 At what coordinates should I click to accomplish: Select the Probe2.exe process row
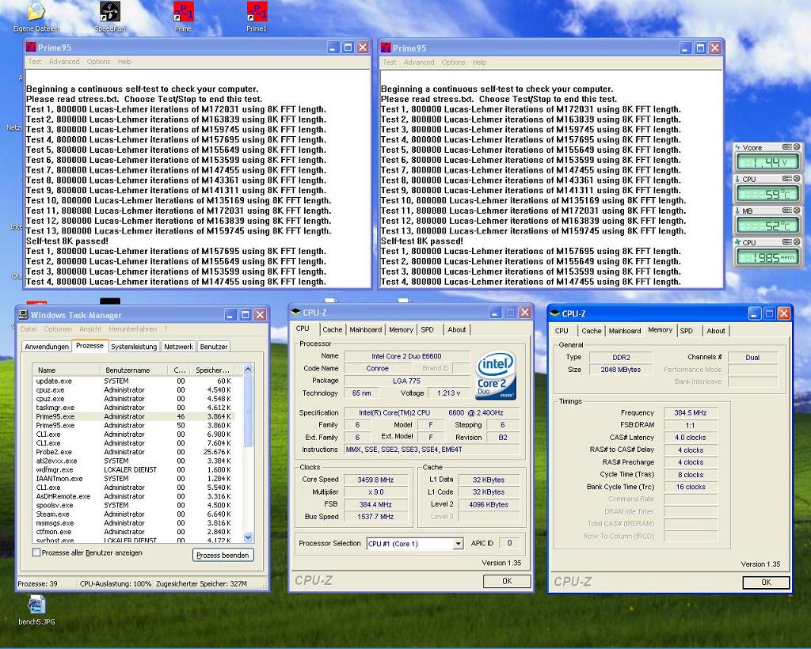click(134, 452)
